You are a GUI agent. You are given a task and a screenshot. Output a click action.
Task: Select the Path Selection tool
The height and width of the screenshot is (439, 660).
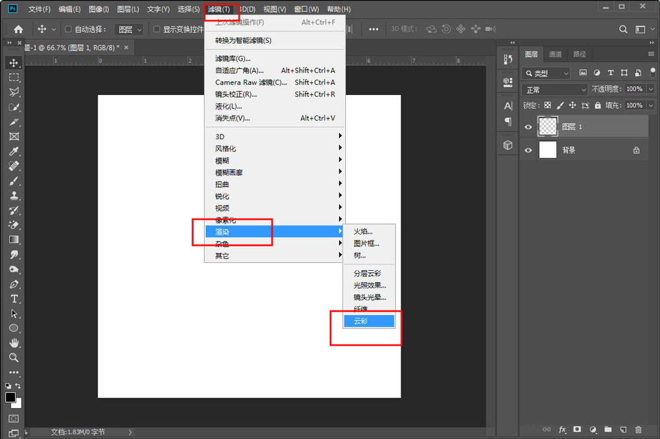[14, 314]
